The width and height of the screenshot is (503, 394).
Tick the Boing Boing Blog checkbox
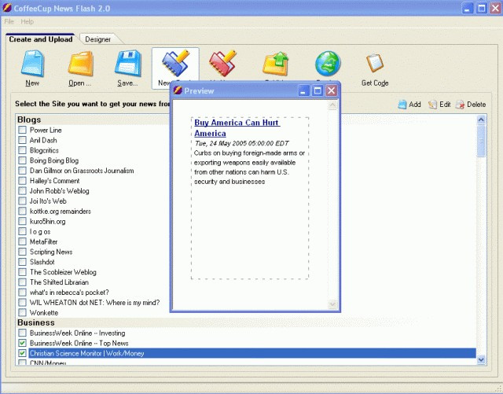[22, 160]
